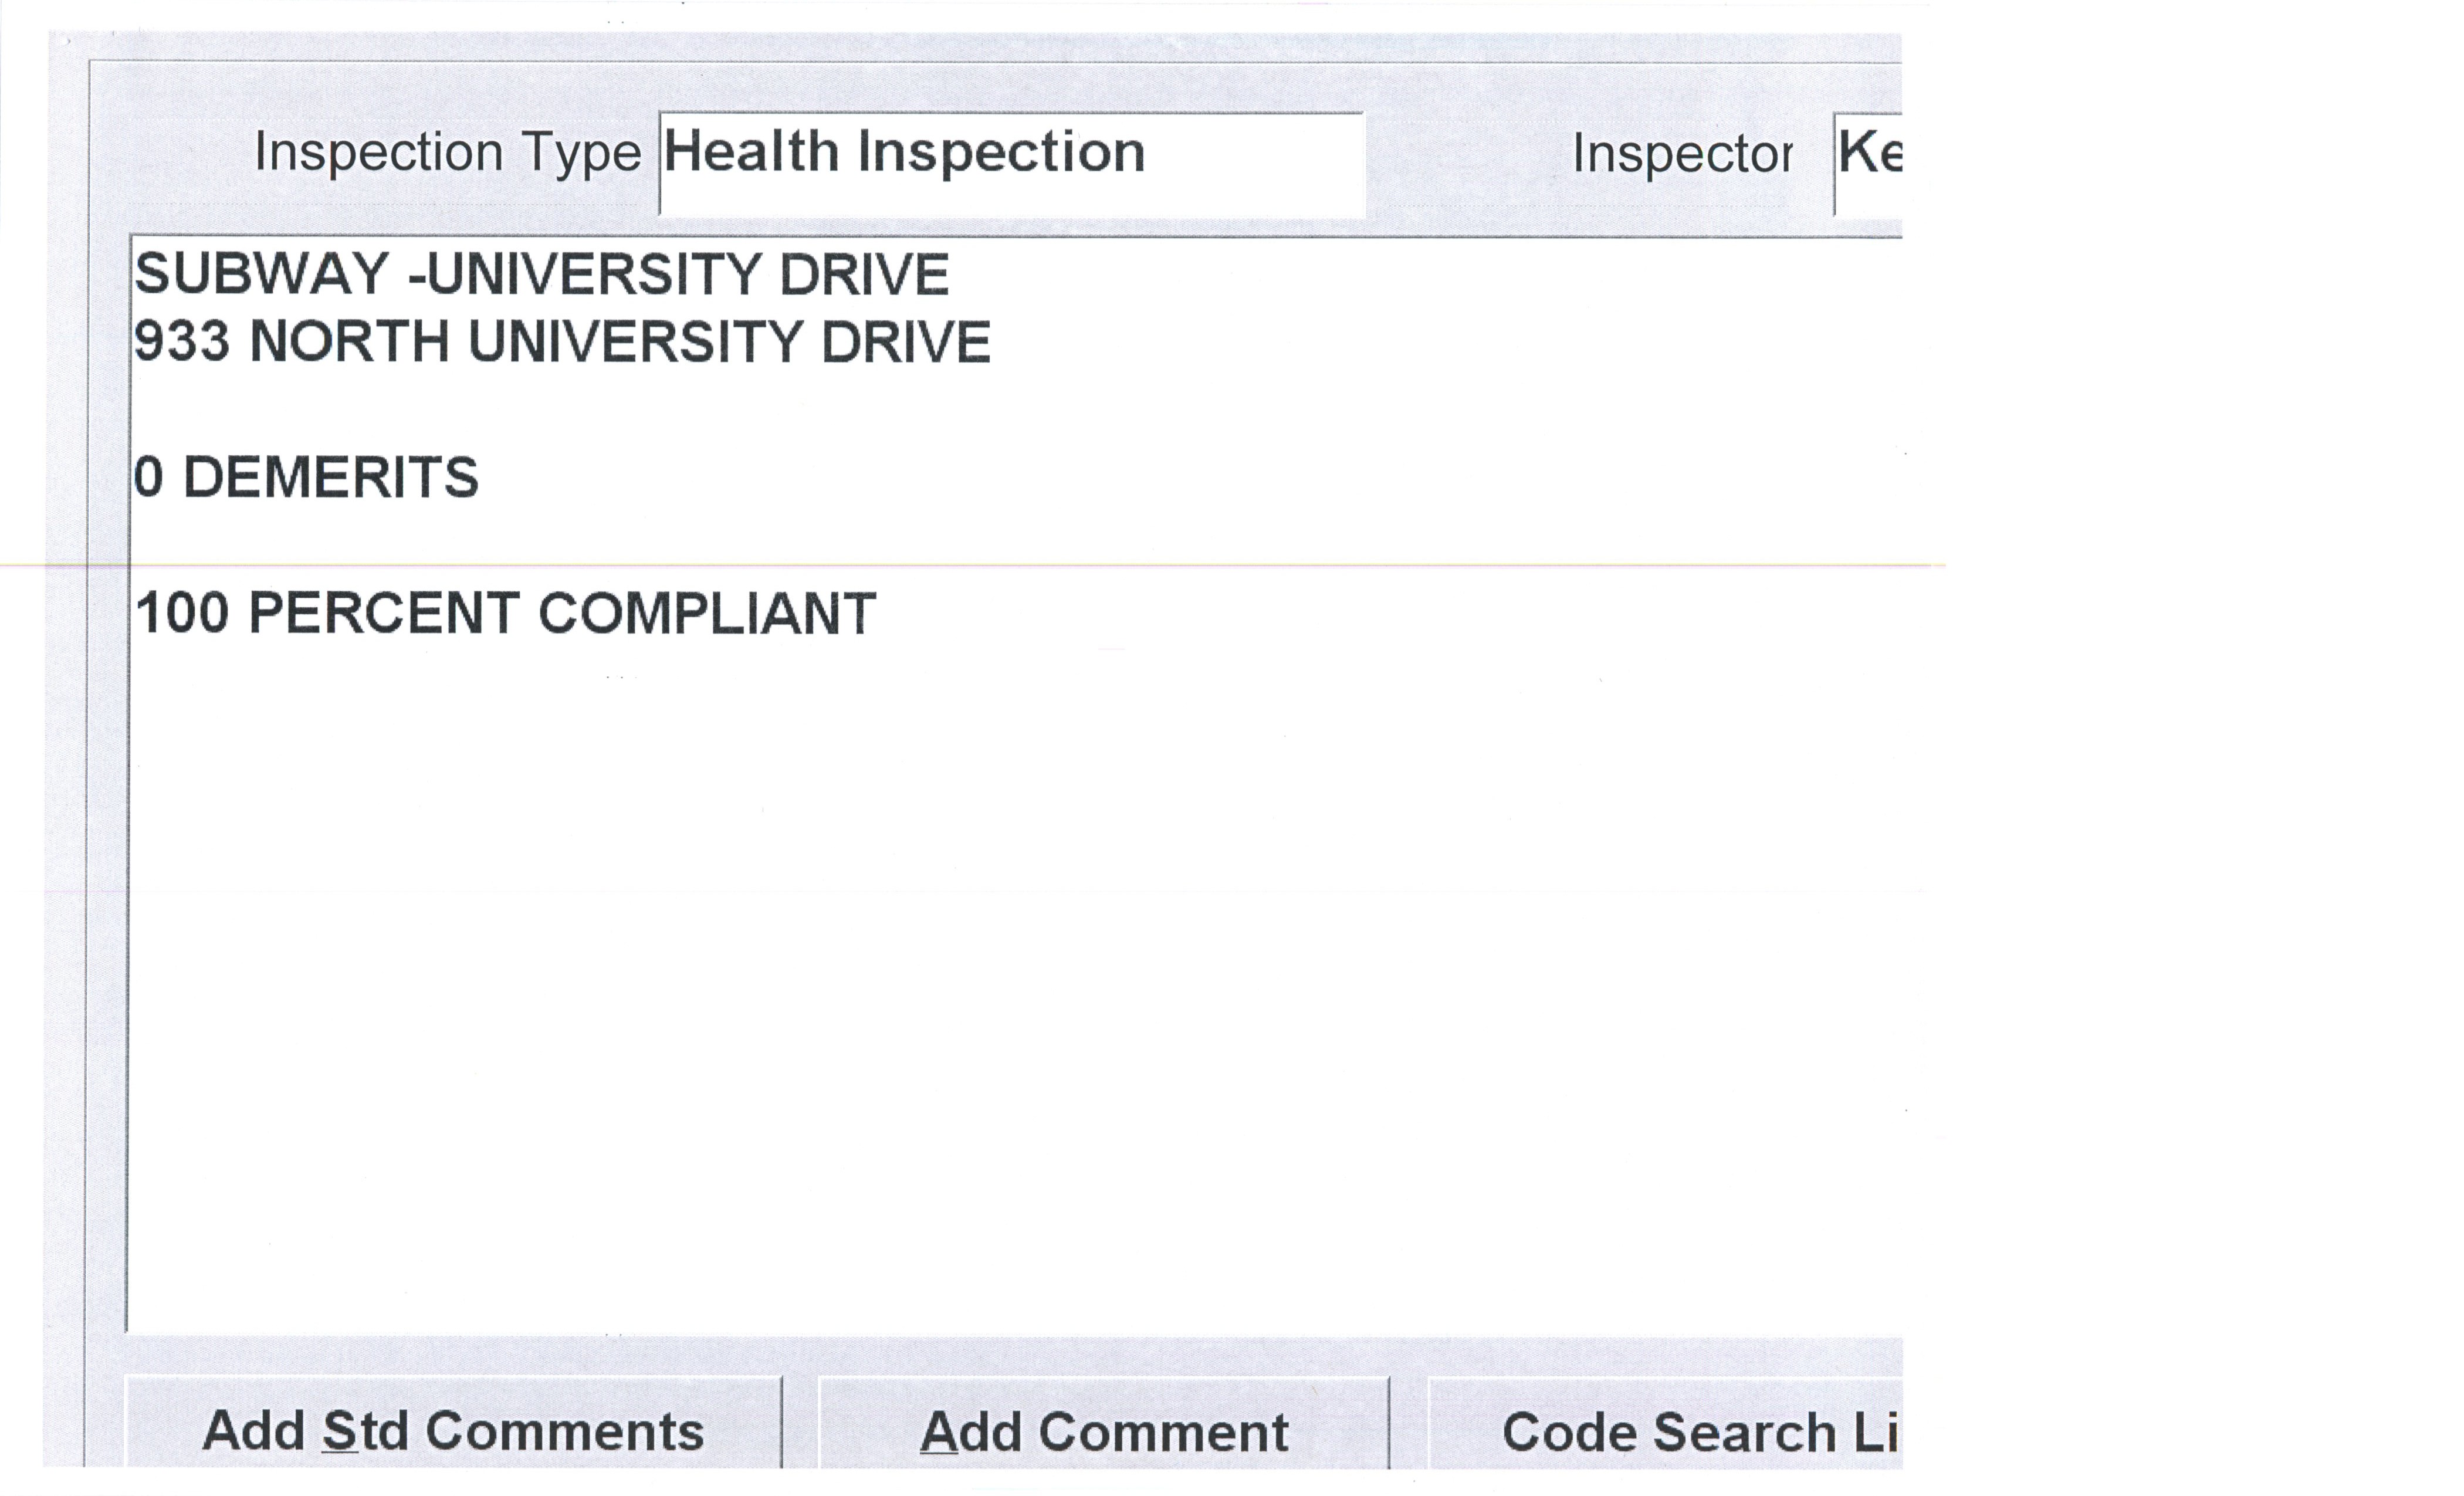Click the word PERCENT in comments
Viewport: 2464px width, 1496px height.
(x=383, y=613)
